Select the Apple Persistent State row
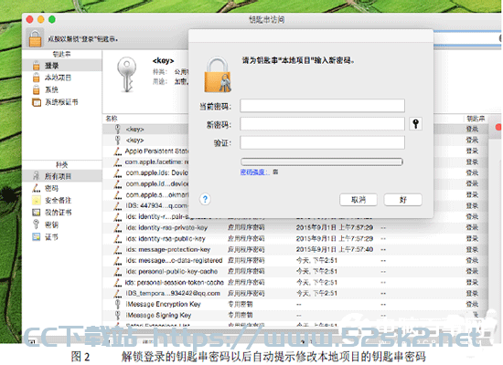Screen dimensions: 503x365 coord(295,151)
